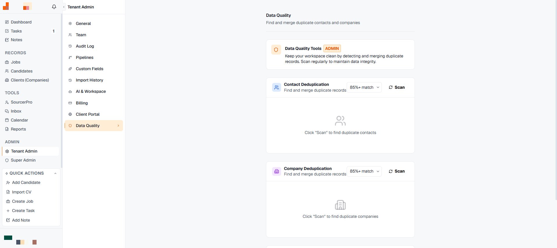Click the pixelated avatar near the logo
The height and width of the screenshot is (248, 557).
coord(27,6)
